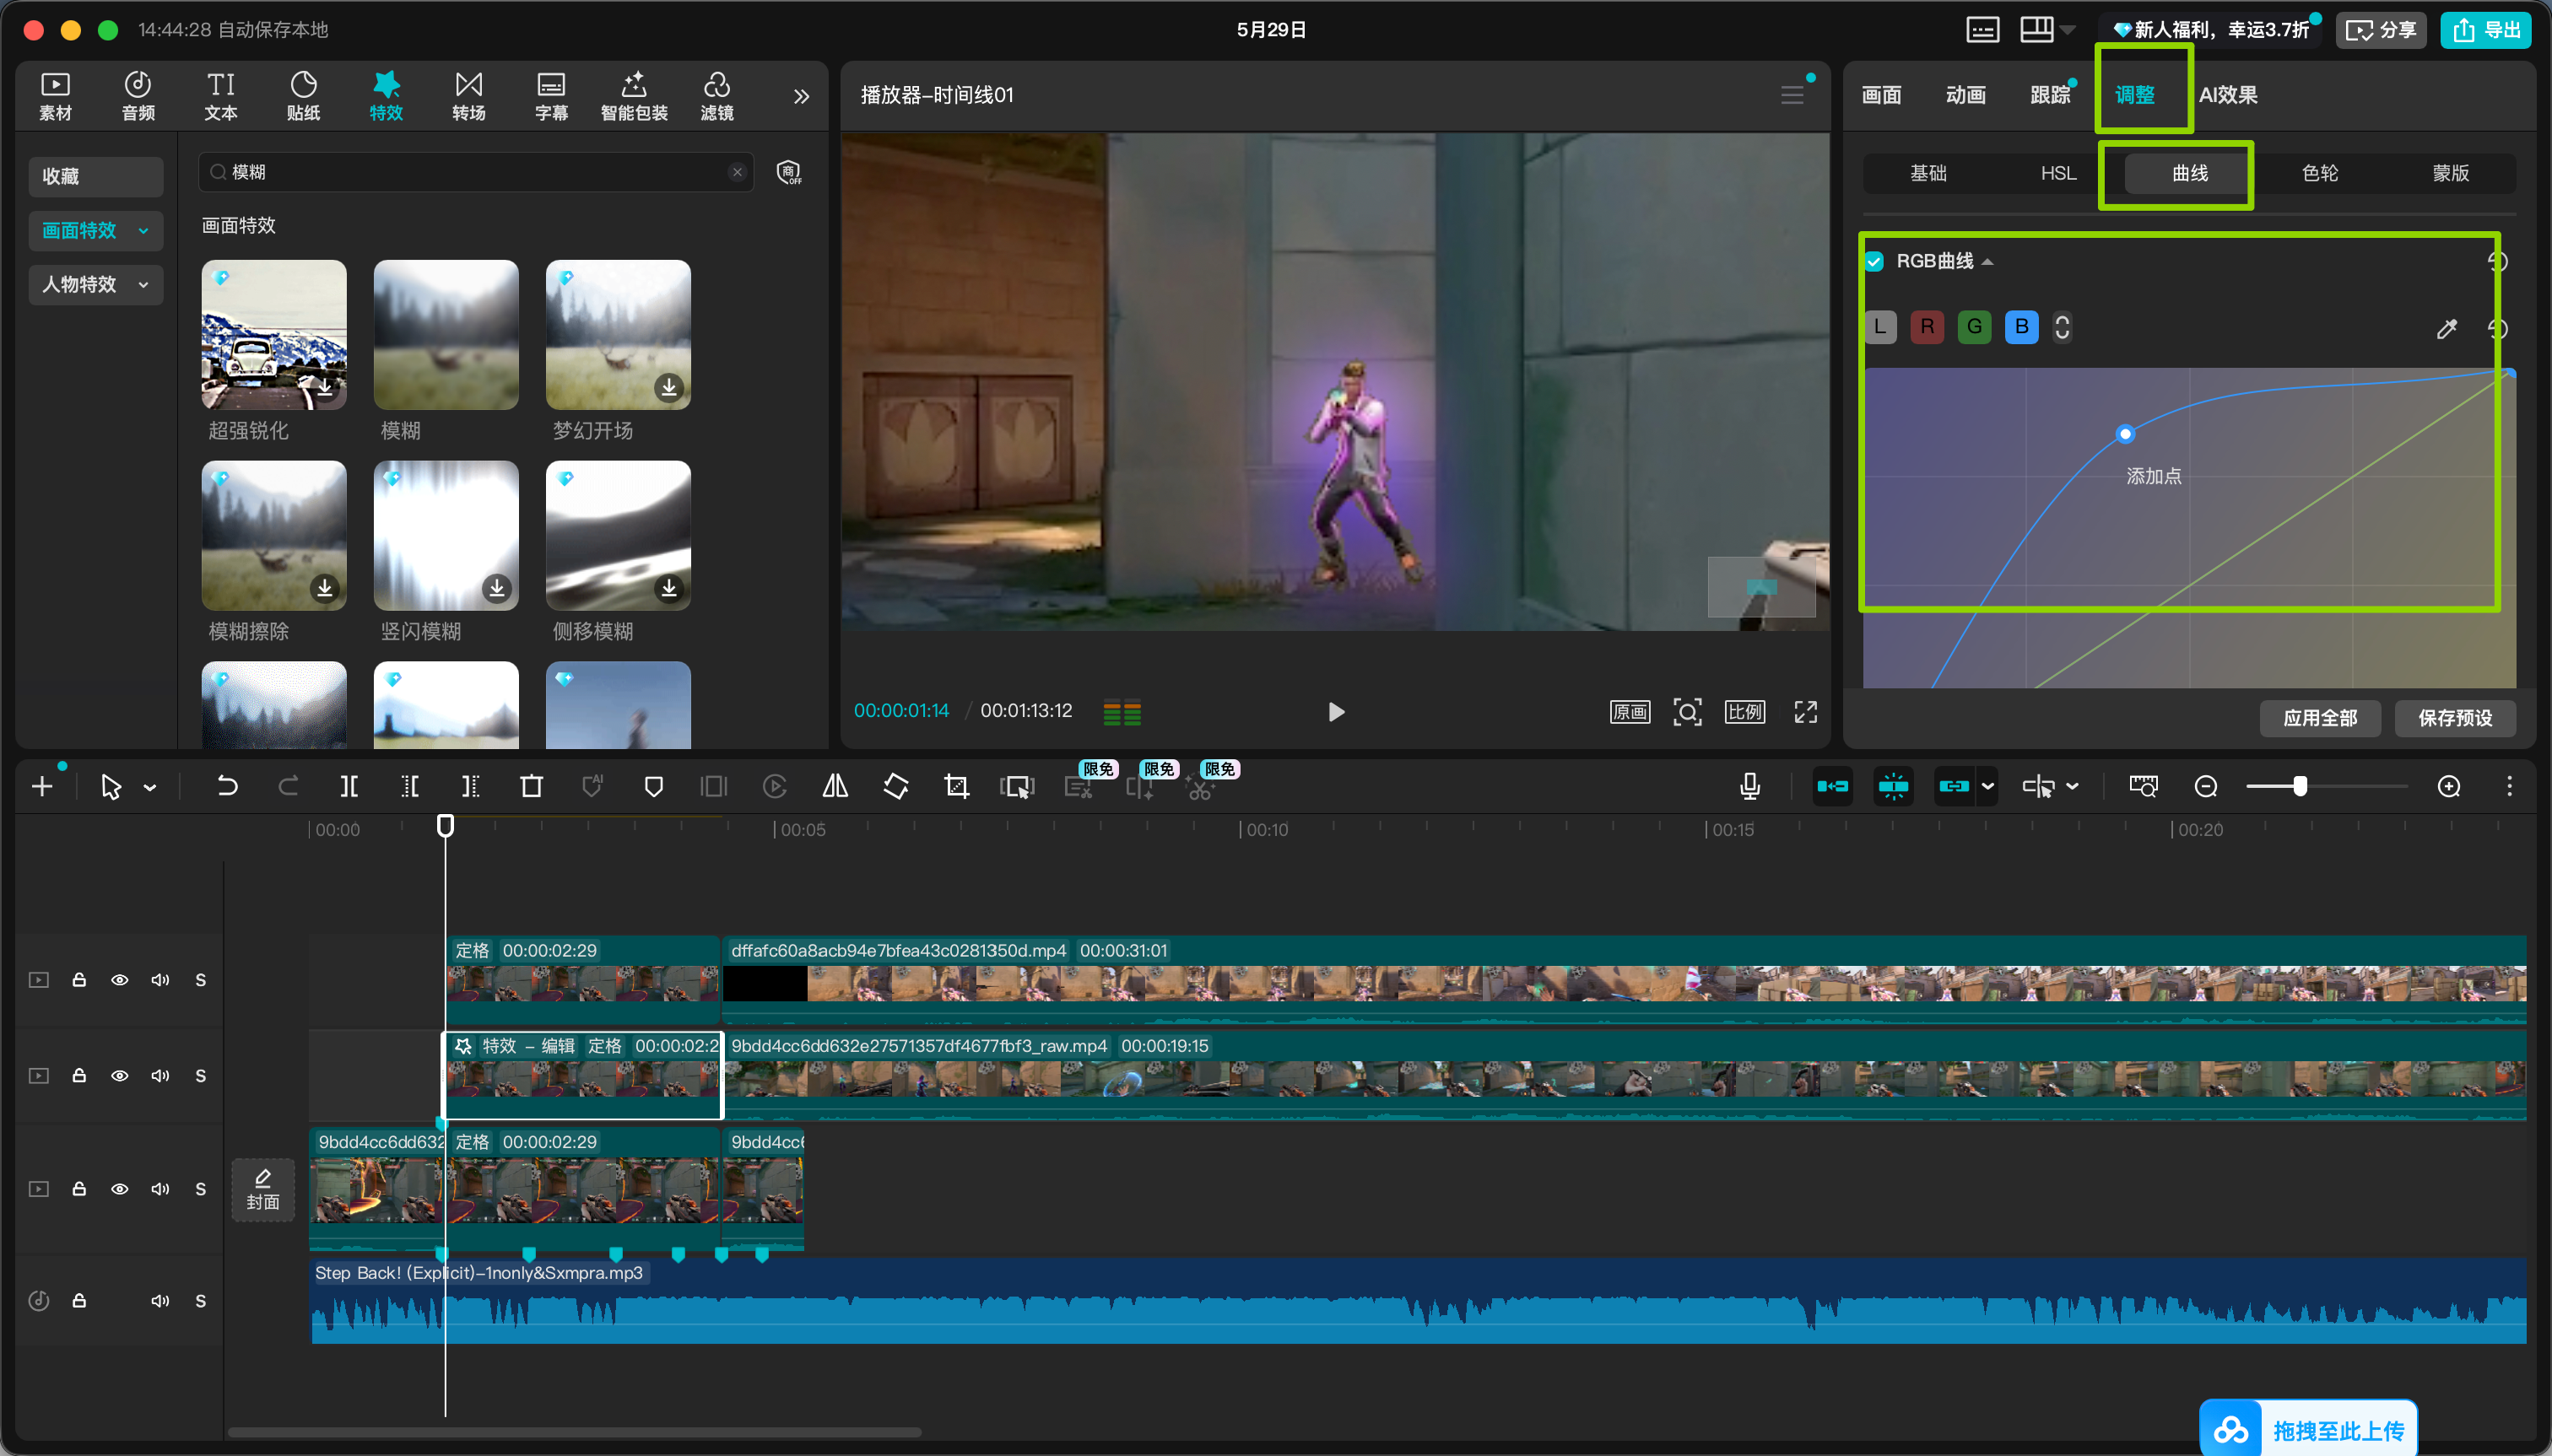Expand the 人物特效 category dropdown
This screenshot has height=1456, width=2552.
(x=144, y=285)
